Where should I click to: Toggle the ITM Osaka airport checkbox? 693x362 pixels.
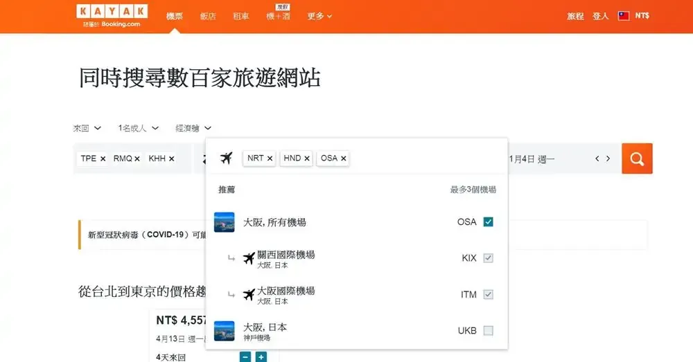(488, 295)
